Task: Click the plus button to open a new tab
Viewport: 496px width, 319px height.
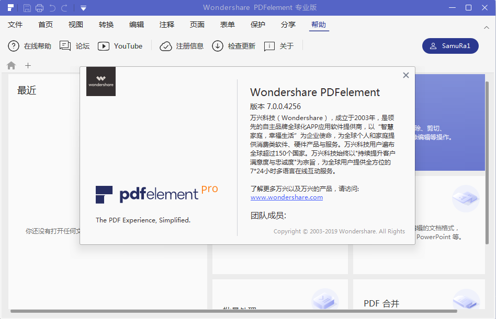Action: (x=28, y=65)
